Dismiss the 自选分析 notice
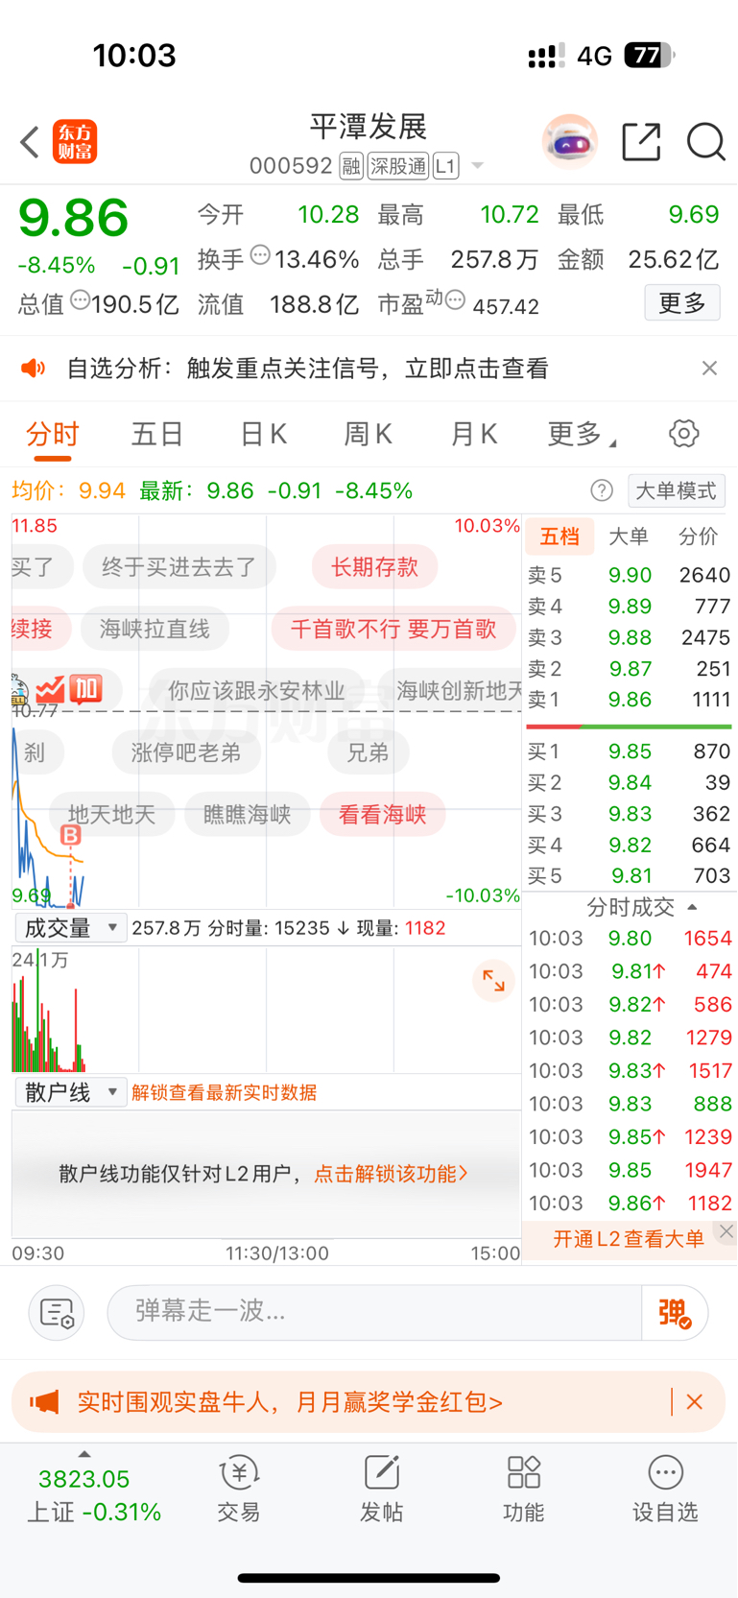The height and width of the screenshot is (1598, 738). 709,369
